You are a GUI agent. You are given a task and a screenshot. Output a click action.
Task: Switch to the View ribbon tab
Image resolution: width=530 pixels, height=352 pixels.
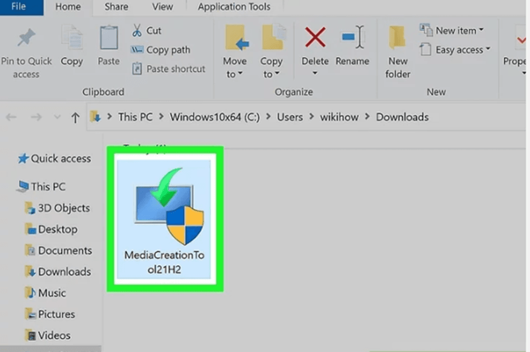(x=163, y=7)
